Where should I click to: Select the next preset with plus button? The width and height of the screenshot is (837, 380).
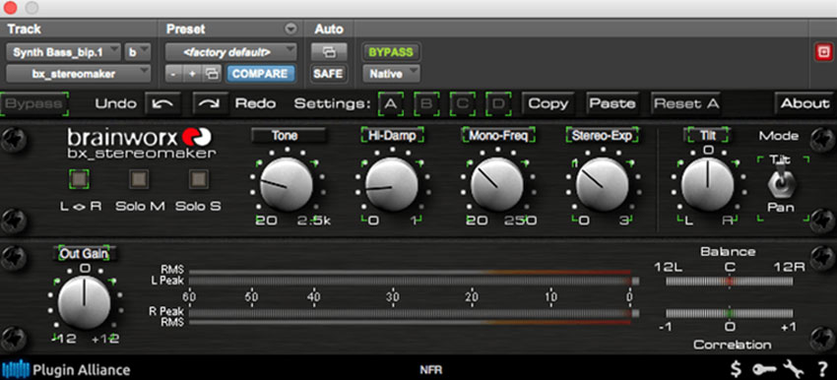192,74
